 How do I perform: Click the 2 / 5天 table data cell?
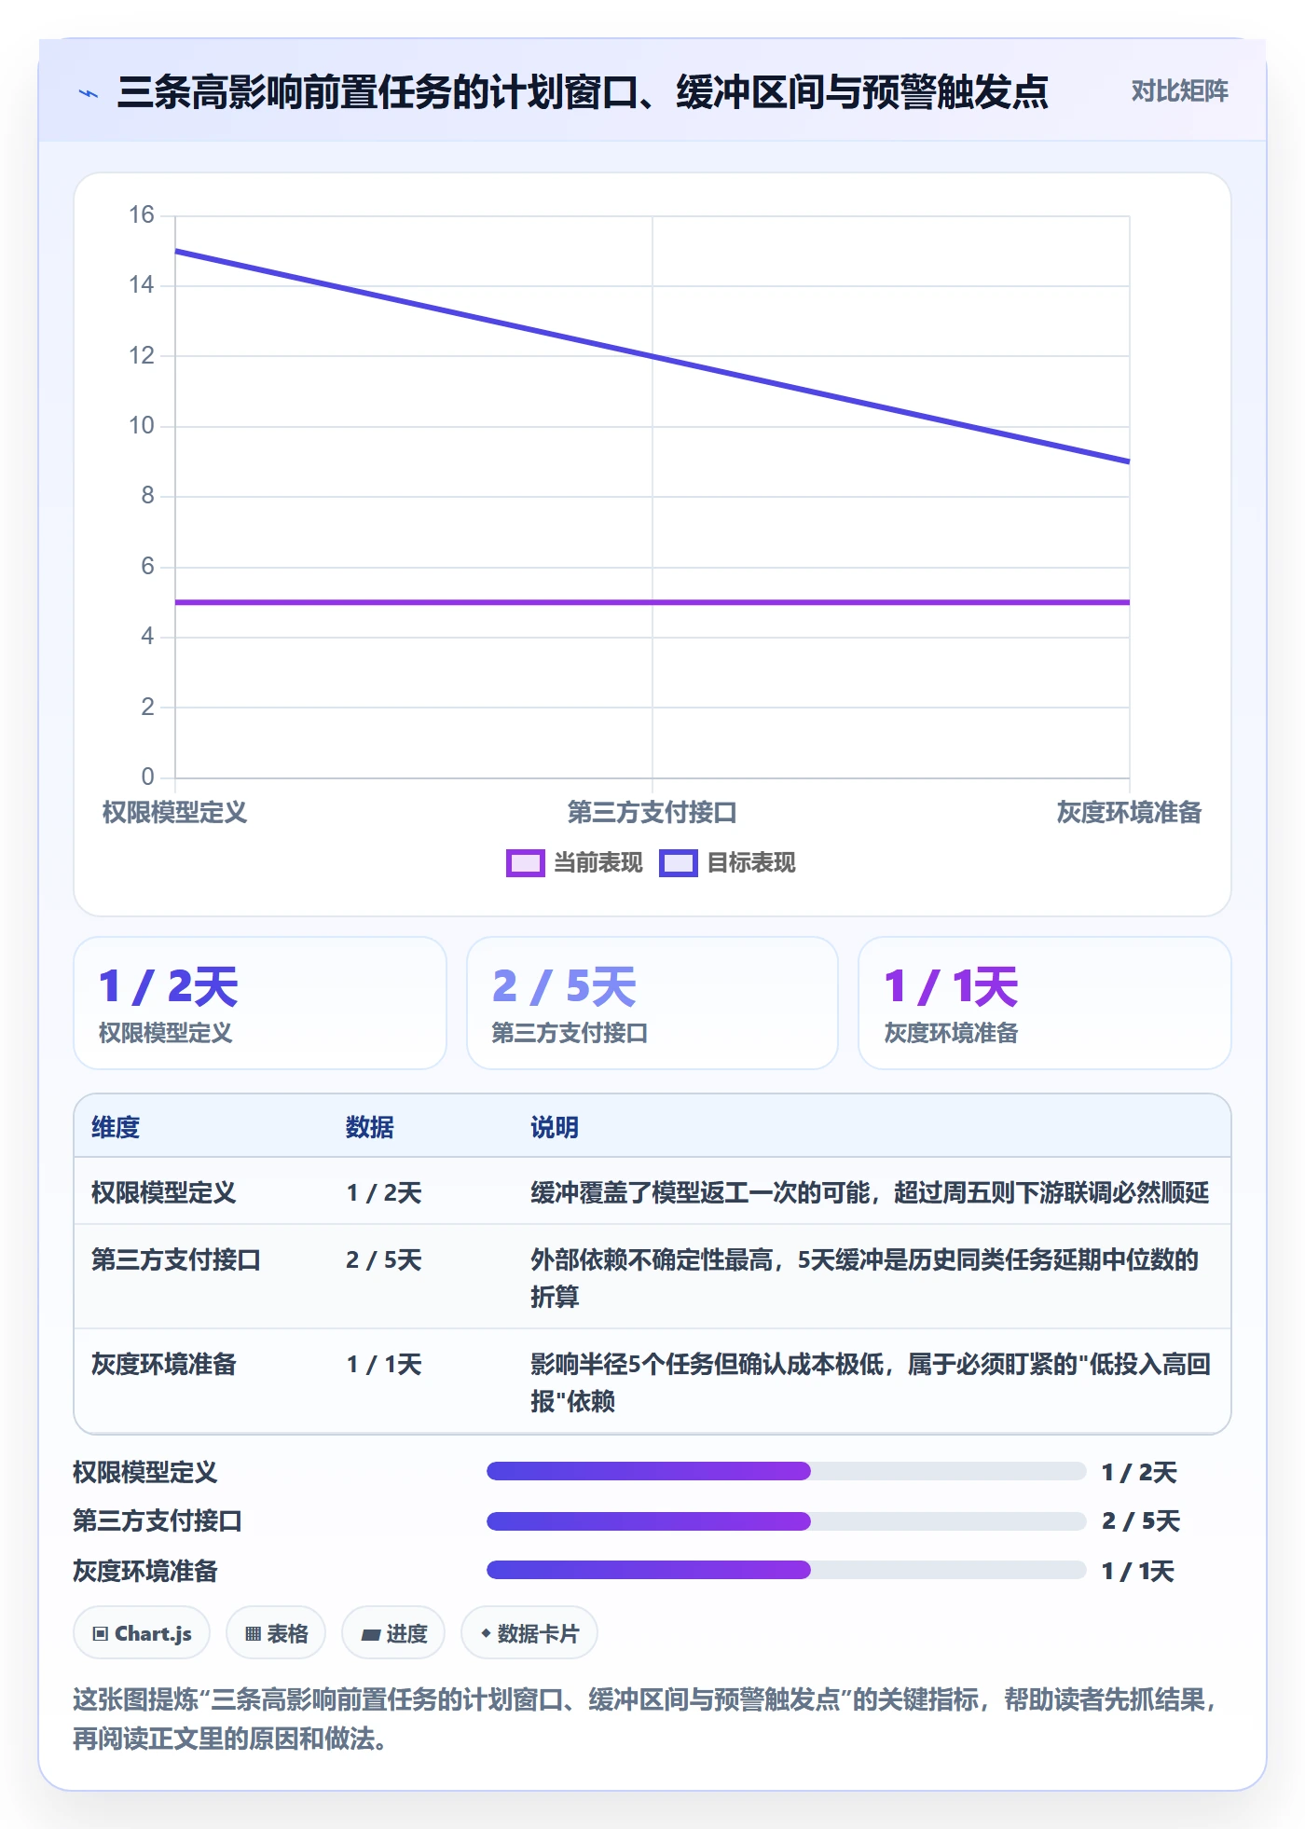pos(384,1260)
